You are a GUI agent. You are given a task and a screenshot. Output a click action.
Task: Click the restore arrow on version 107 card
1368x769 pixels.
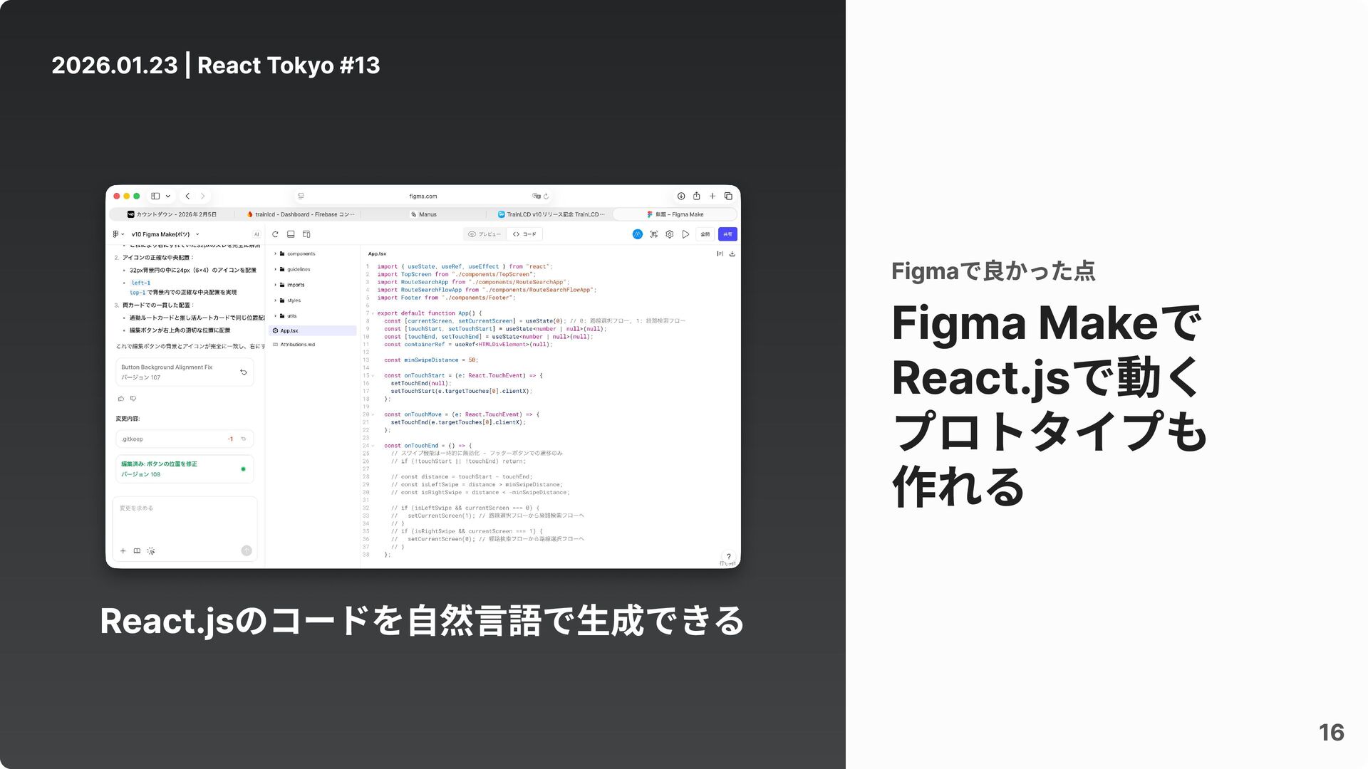click(x=244, y=372)
